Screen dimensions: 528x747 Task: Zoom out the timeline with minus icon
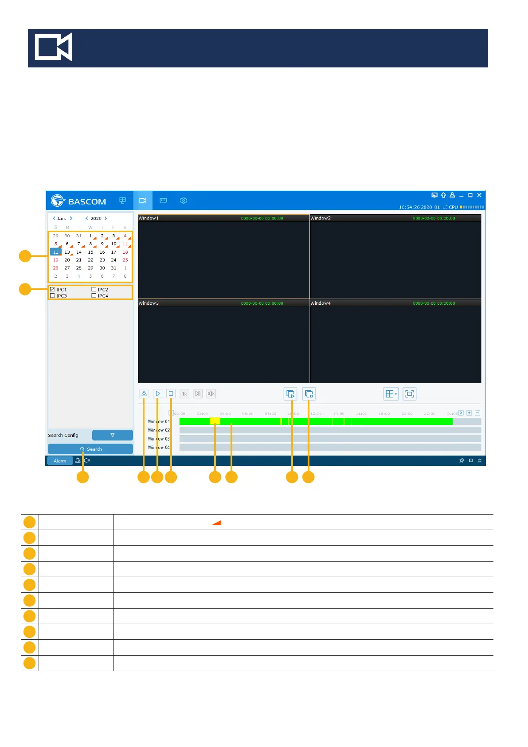pos(477,413)
